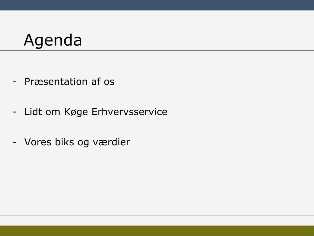314x236 pixels.
Task: Click the word Præsentation
Action: pos(56,82)
